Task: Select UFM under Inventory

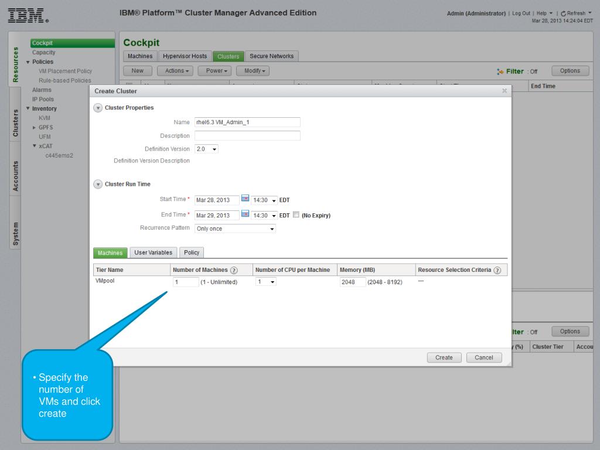Action: coord(45,137)
